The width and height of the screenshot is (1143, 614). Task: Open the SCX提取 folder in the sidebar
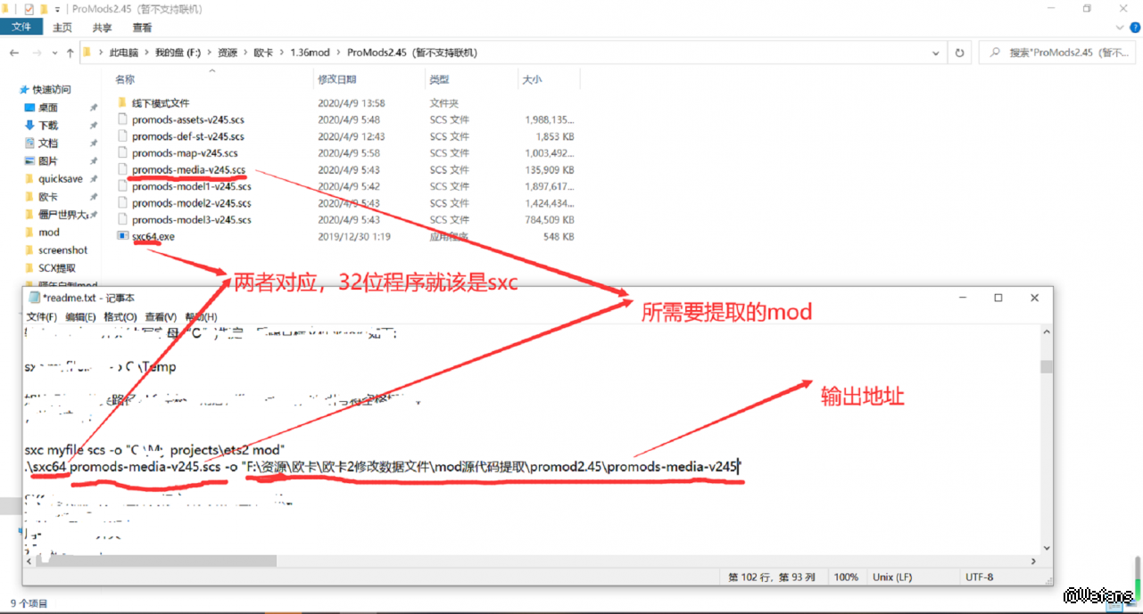tap(56, 268)
